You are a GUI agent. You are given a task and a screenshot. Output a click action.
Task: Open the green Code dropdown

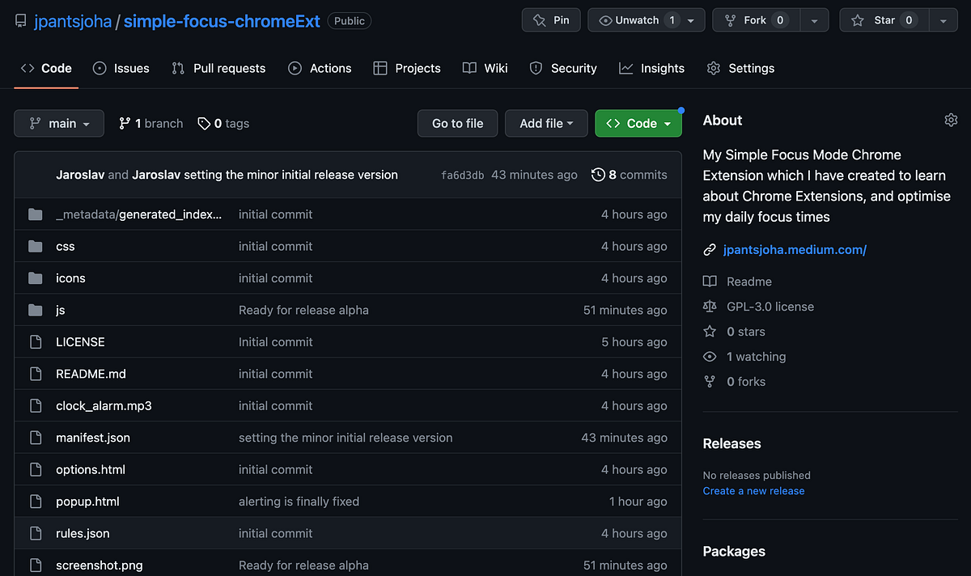click(x=638, y=123)
